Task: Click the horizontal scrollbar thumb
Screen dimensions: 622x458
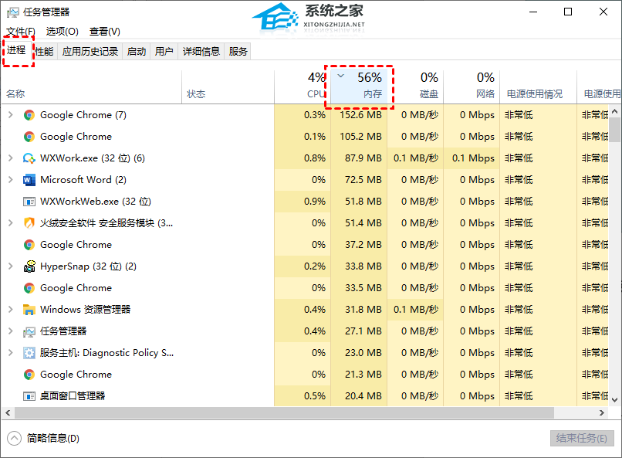Action: (x=284, y=412)
